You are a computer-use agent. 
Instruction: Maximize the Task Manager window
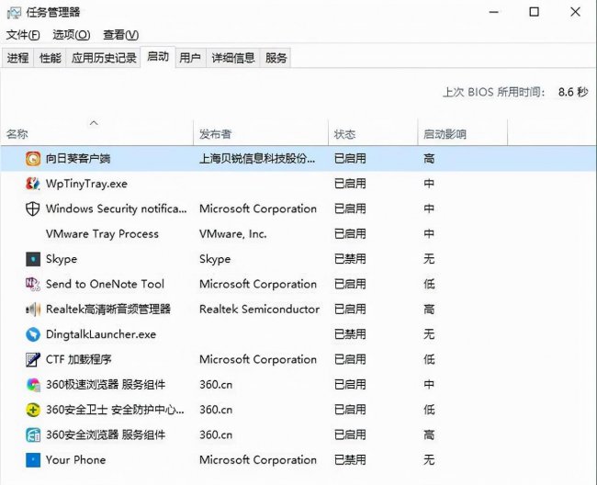[535, 12]
